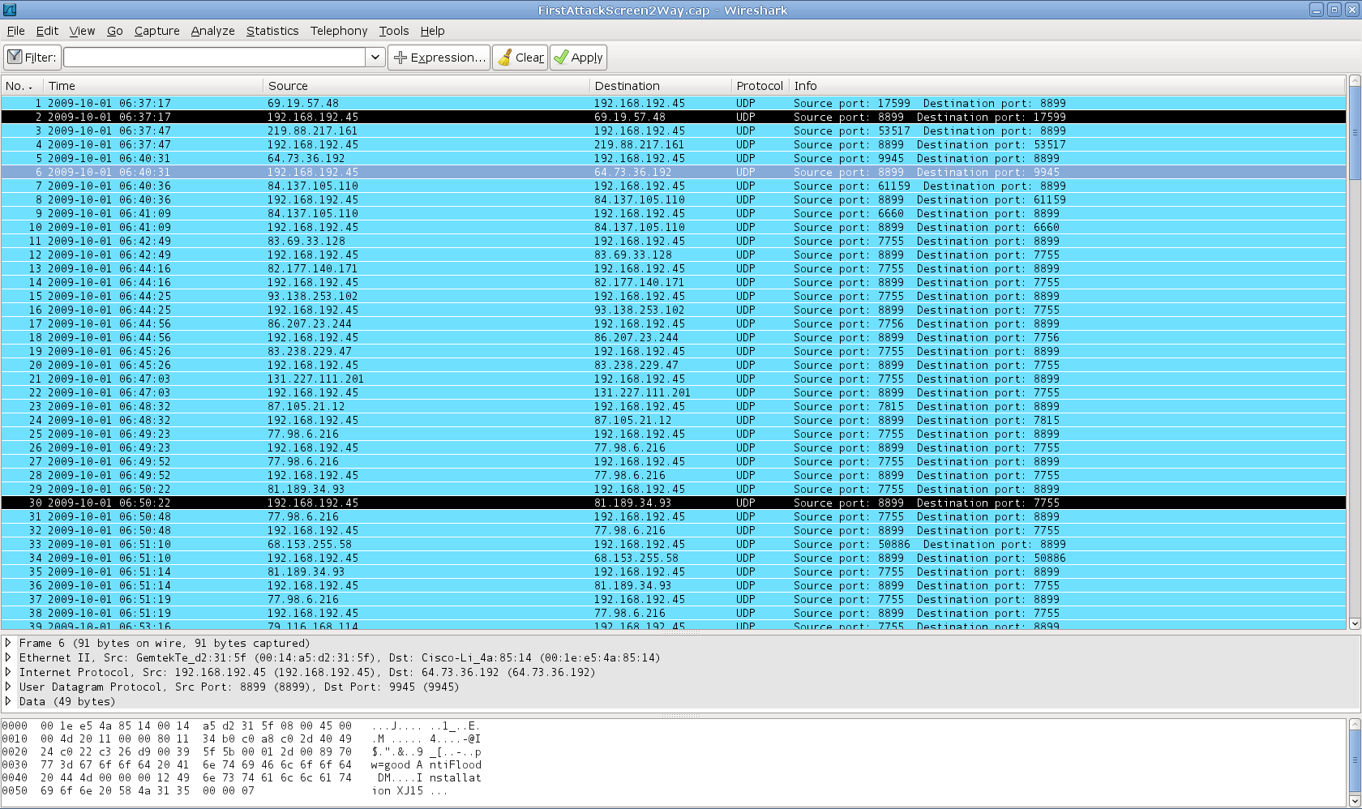Expand the Ethernet II details
The height and width of the screenshot is (809, 1362).
[8, 657]
